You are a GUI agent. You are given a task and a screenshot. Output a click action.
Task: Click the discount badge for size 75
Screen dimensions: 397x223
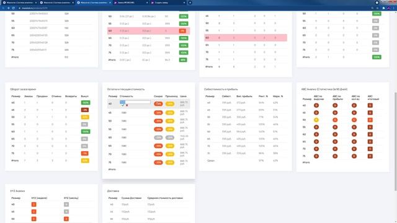[158, 162]
